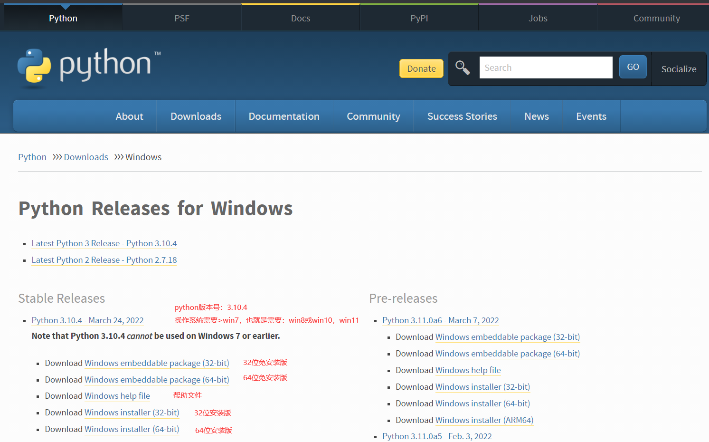Download stable Windows embeddable package (32-bit)

(x=157, y=363)
